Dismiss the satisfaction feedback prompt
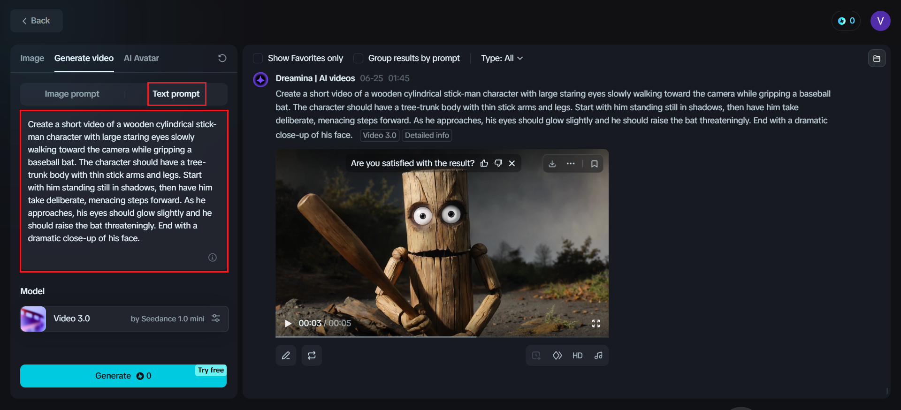Screen dimensions: 901x410 click(512, 163)
